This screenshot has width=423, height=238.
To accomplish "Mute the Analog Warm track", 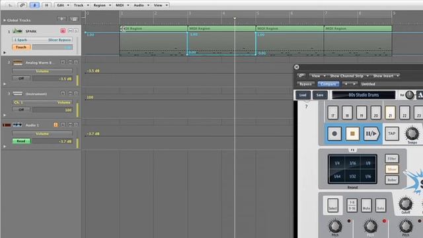I will [x=70, y=62].
